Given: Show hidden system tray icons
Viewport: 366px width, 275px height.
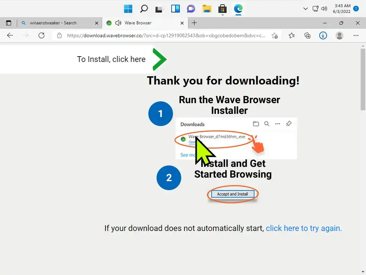Looking at the screenshot, I should coord(305,9).
